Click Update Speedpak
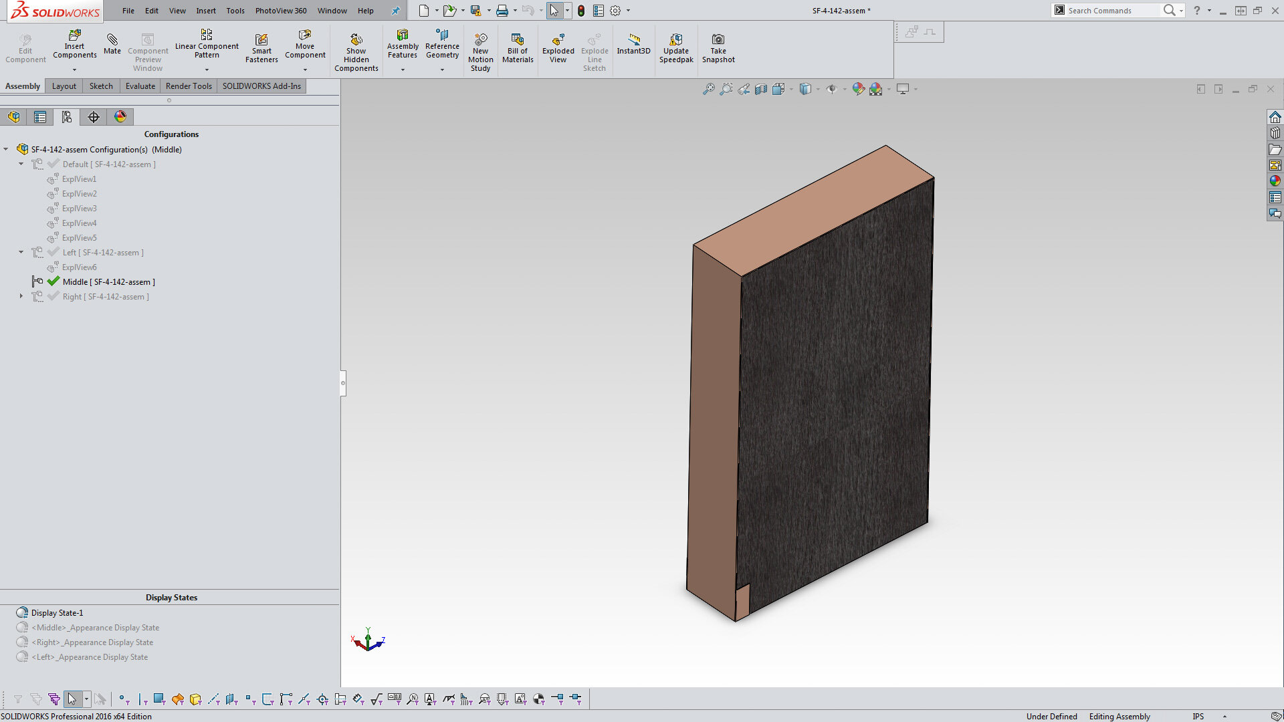 (x=676, y=48)
